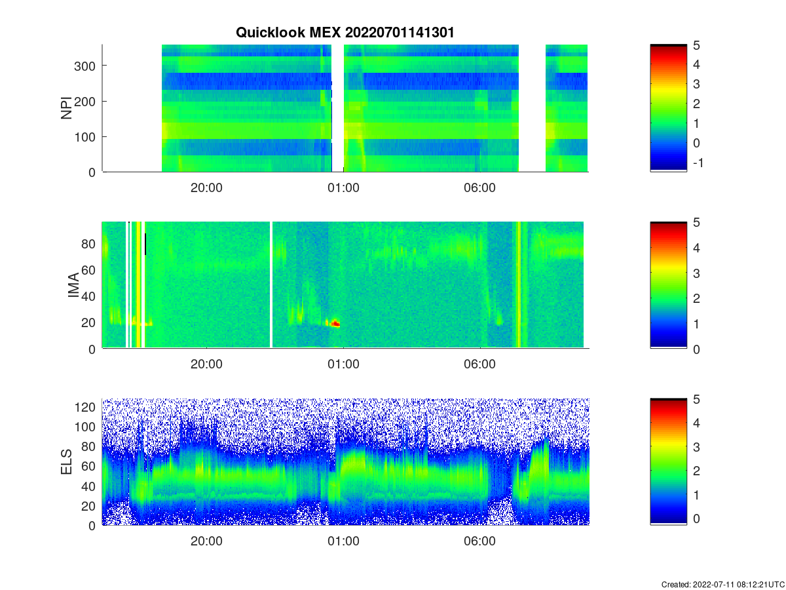Click the "40" tick on the IMA axis
Image resolution: width=786 pixels, height=590 pixels.
tap(90, 296)
